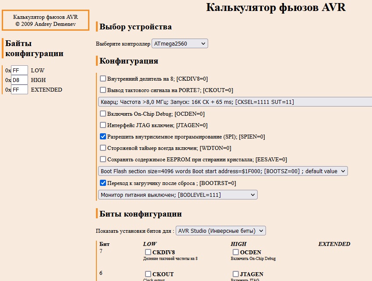Enable On-Chip Debug OCDEN=0 checkbox
Viewport: 372px width, 281px height.
(103, 114)
